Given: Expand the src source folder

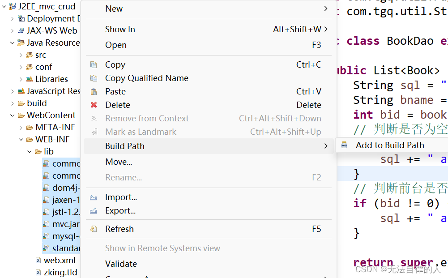Looking at the screenshot, I should [21, 55].
